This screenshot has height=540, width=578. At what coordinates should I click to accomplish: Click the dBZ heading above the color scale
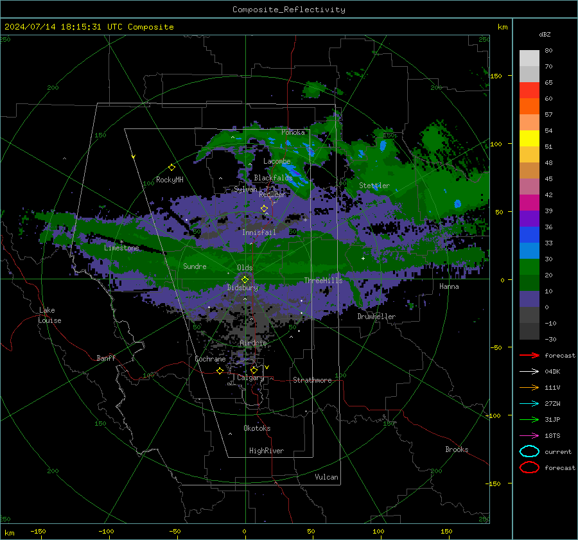point(545,35)
